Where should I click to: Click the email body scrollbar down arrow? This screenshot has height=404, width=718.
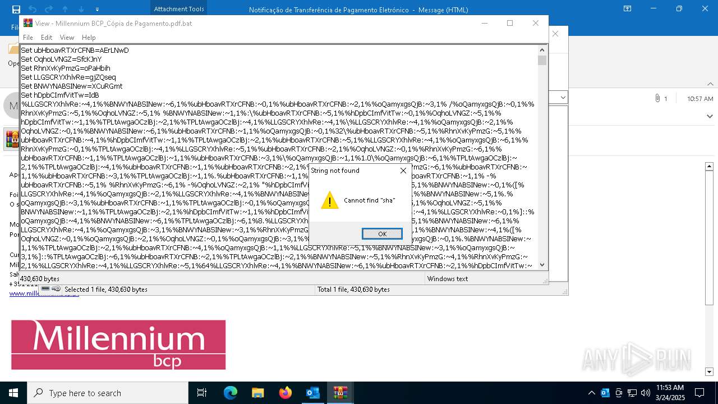709,372
